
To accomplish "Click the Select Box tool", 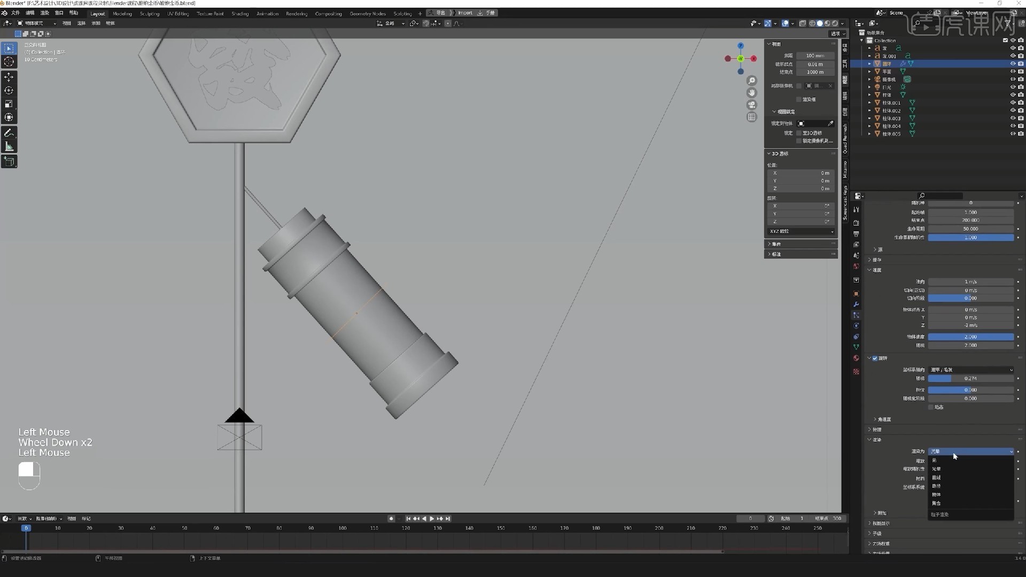I will pos(9,49).
